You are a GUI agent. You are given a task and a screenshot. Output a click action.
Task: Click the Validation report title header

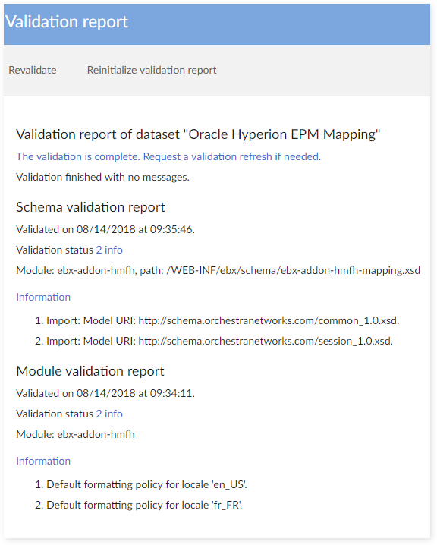67,21
